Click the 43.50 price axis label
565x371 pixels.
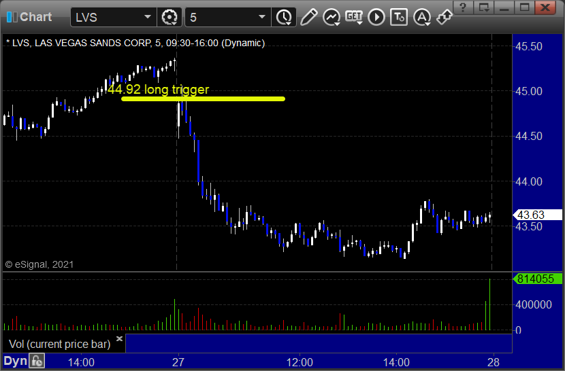coord(529,227)
